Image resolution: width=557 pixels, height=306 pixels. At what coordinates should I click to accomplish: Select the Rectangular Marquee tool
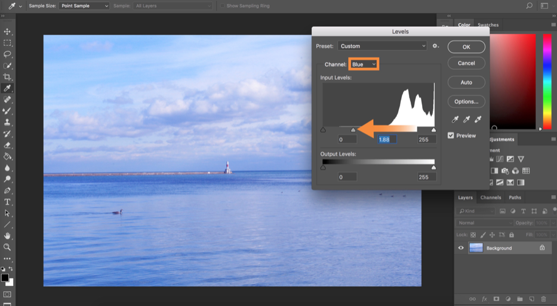(x=7, y=43)
